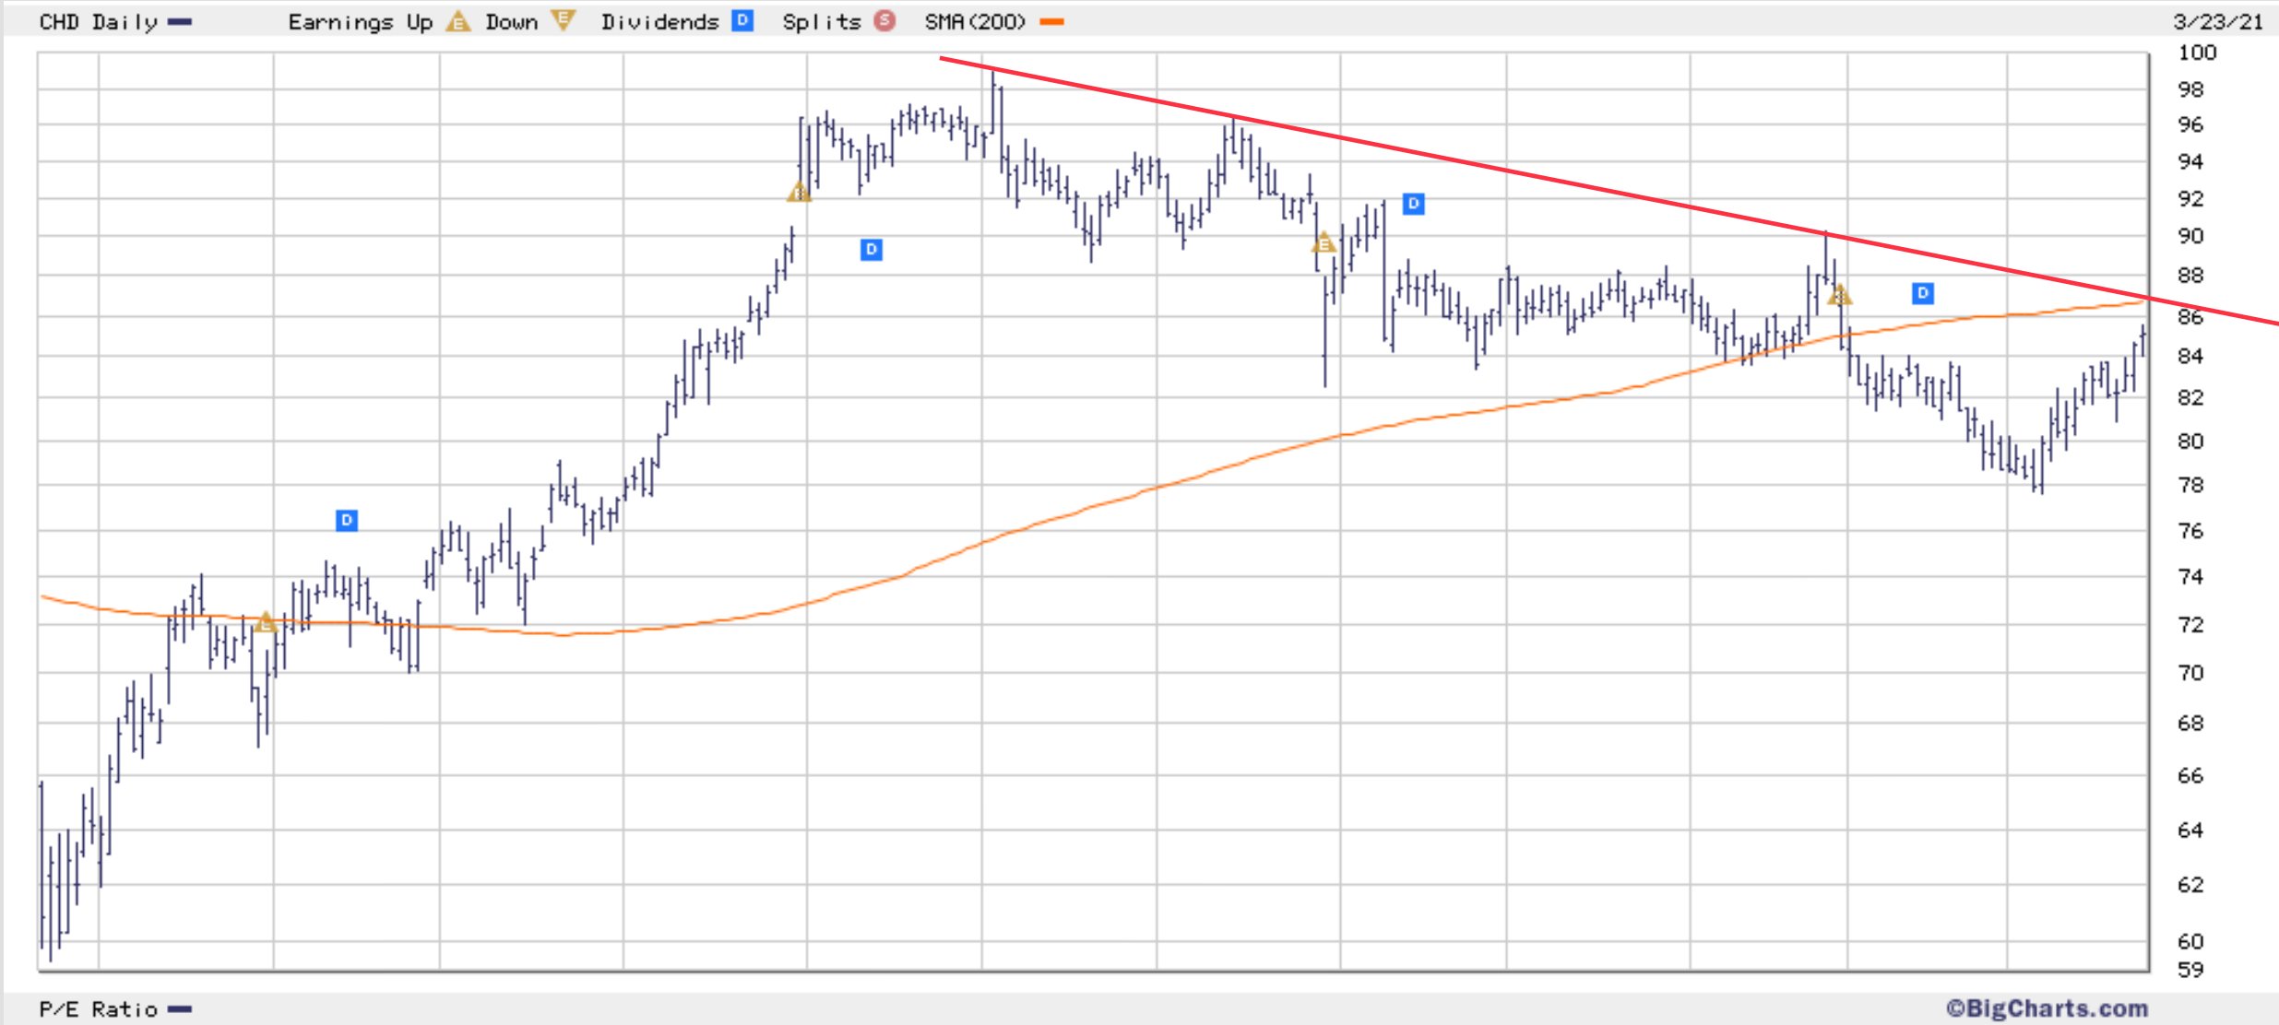Click the SMA(200) legend text
Screen dimensions: 2279x1025
[x=975, y=21]
